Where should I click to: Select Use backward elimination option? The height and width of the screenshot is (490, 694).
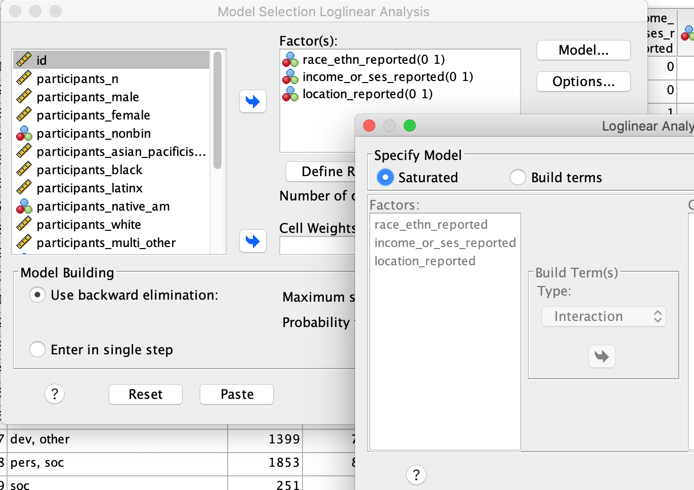(37, 295)
